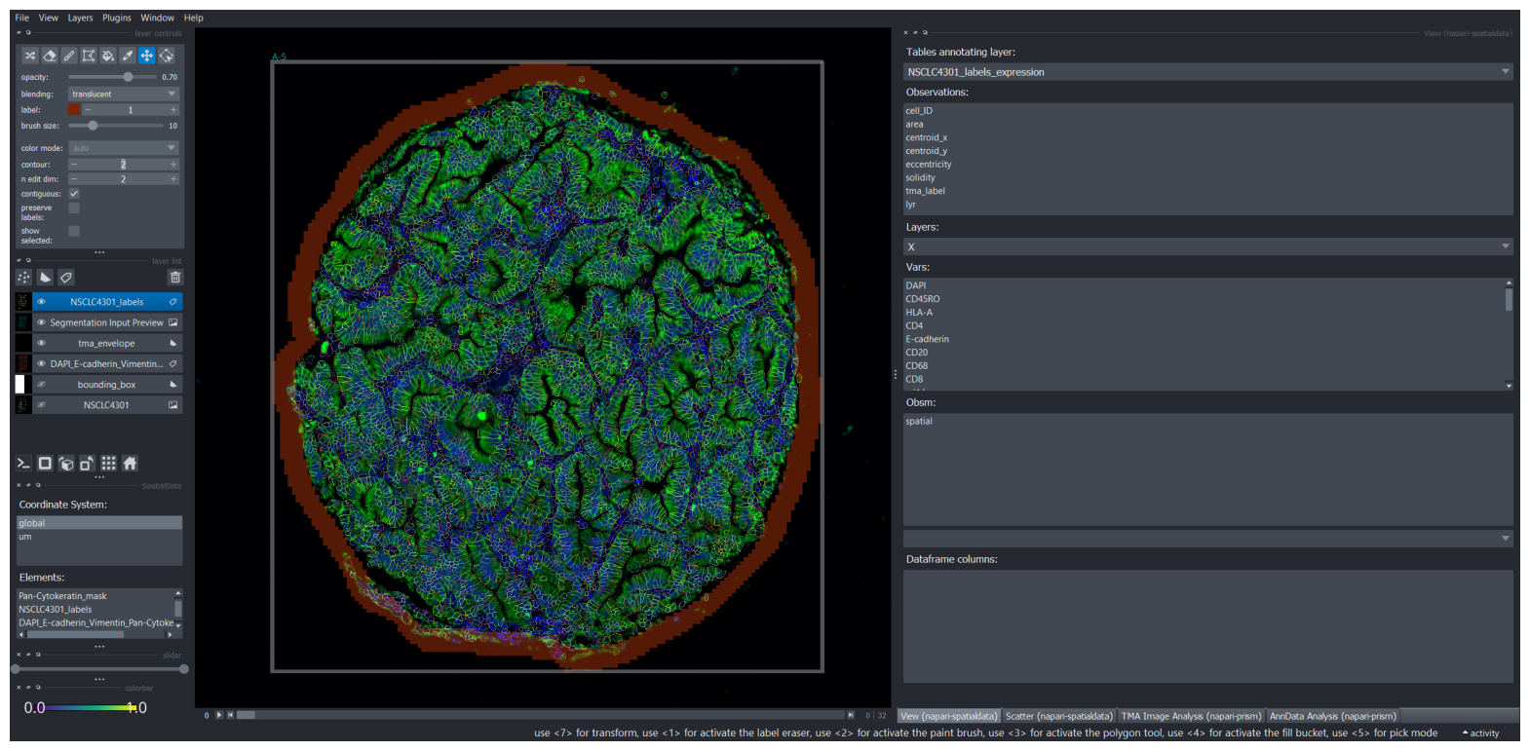Delete selected layers with trash icon
Viewport: 1530px width, 751px height.
tap(175, 278)
